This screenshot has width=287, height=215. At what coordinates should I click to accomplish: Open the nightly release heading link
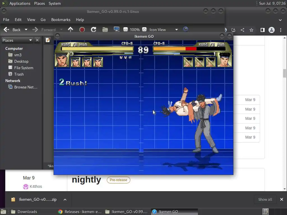[x=86, y=179]
